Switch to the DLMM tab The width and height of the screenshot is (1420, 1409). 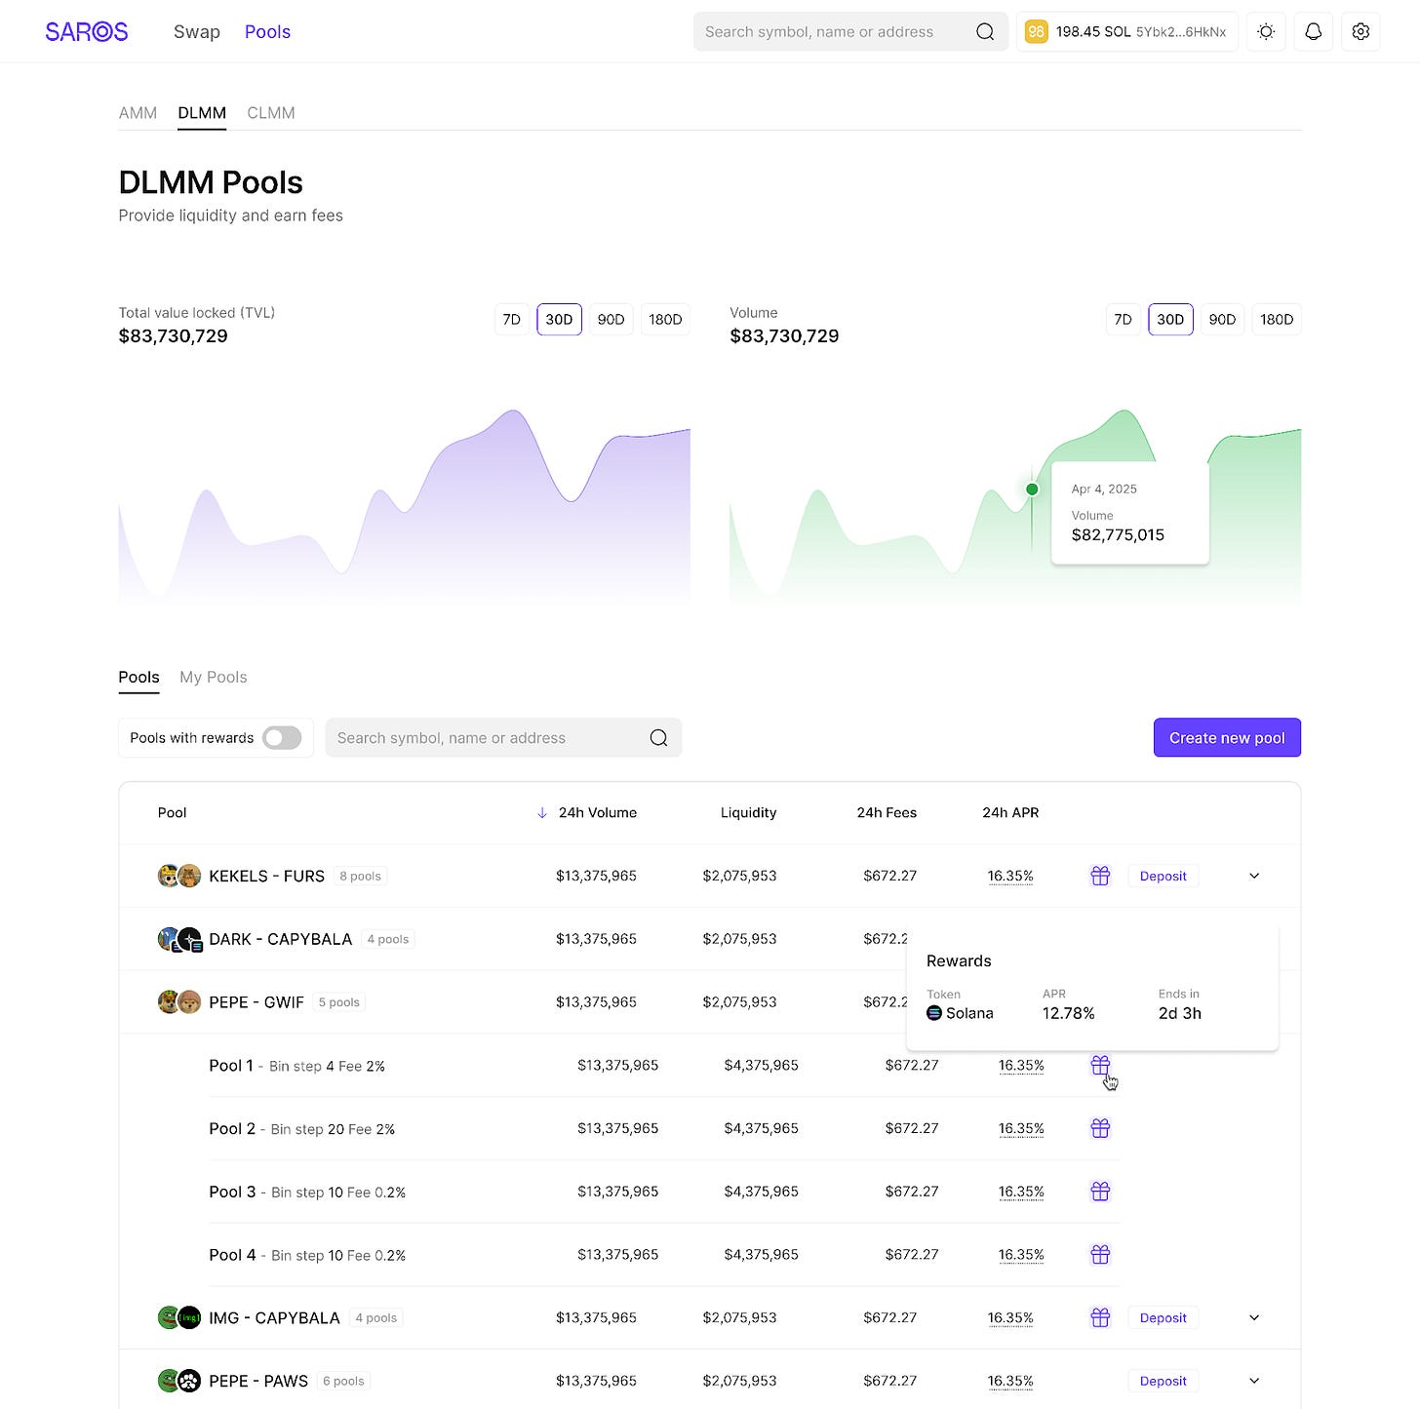(x=202, y=113)
